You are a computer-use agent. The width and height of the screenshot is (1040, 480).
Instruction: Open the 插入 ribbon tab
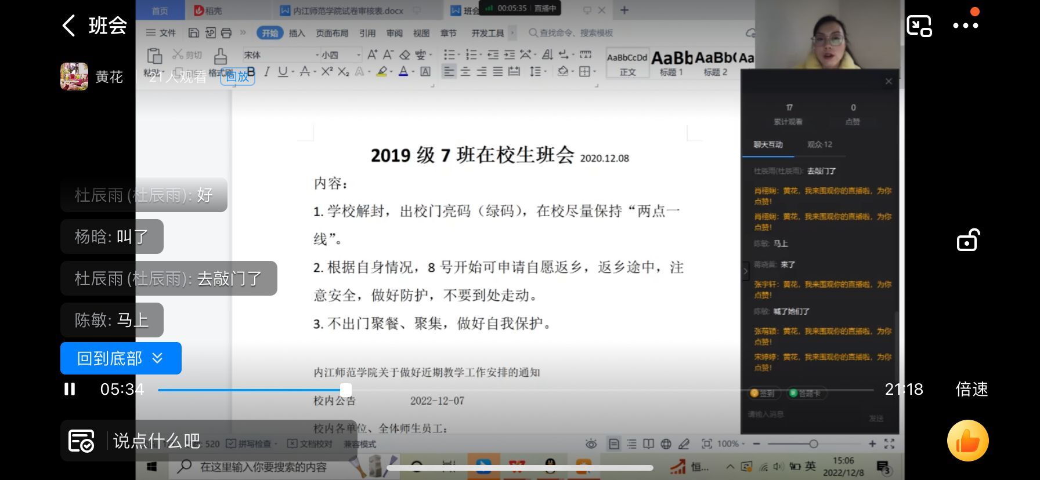[x=297, y=33]
